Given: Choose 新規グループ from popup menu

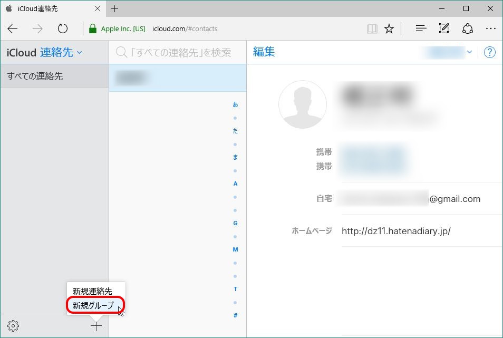Looking at the screenshot, I should (93, 305).
